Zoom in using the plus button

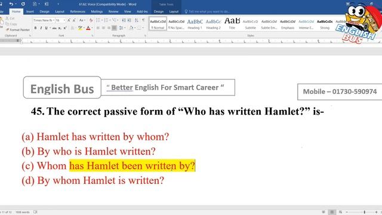pos(377,212)
